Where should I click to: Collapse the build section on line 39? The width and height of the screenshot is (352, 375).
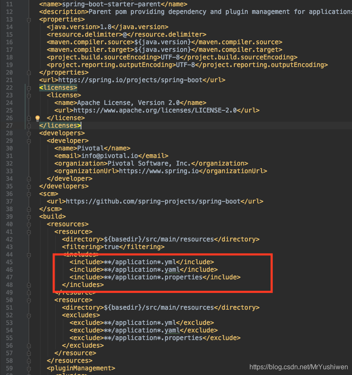[29, 216]
